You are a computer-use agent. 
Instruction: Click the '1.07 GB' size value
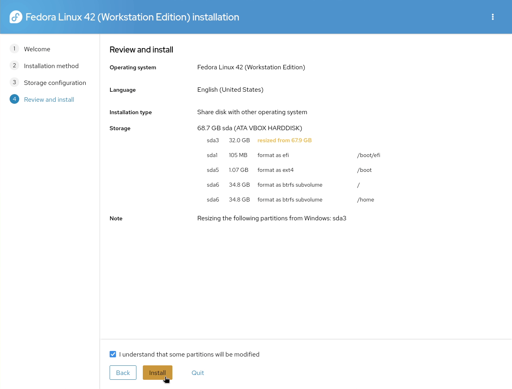(238, 170)
